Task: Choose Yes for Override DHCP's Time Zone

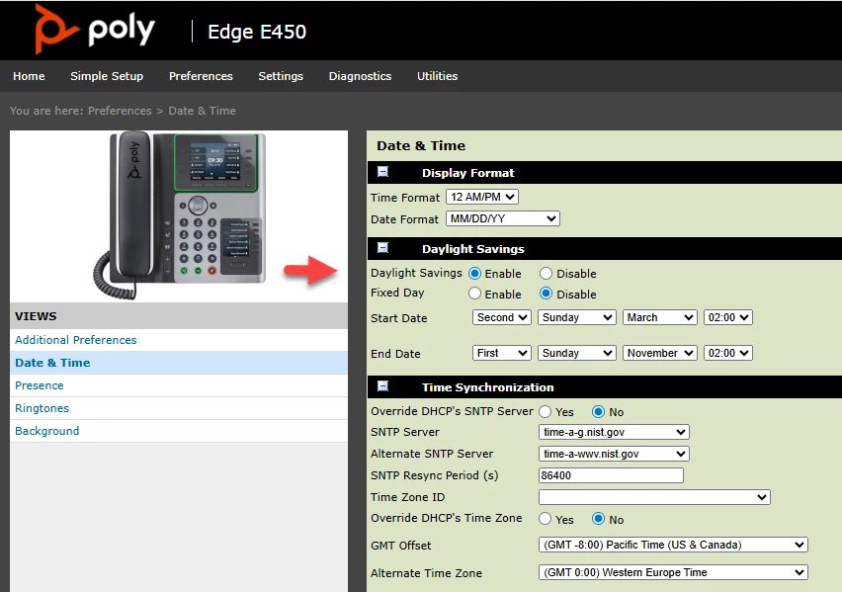Action: coord(546,519)
